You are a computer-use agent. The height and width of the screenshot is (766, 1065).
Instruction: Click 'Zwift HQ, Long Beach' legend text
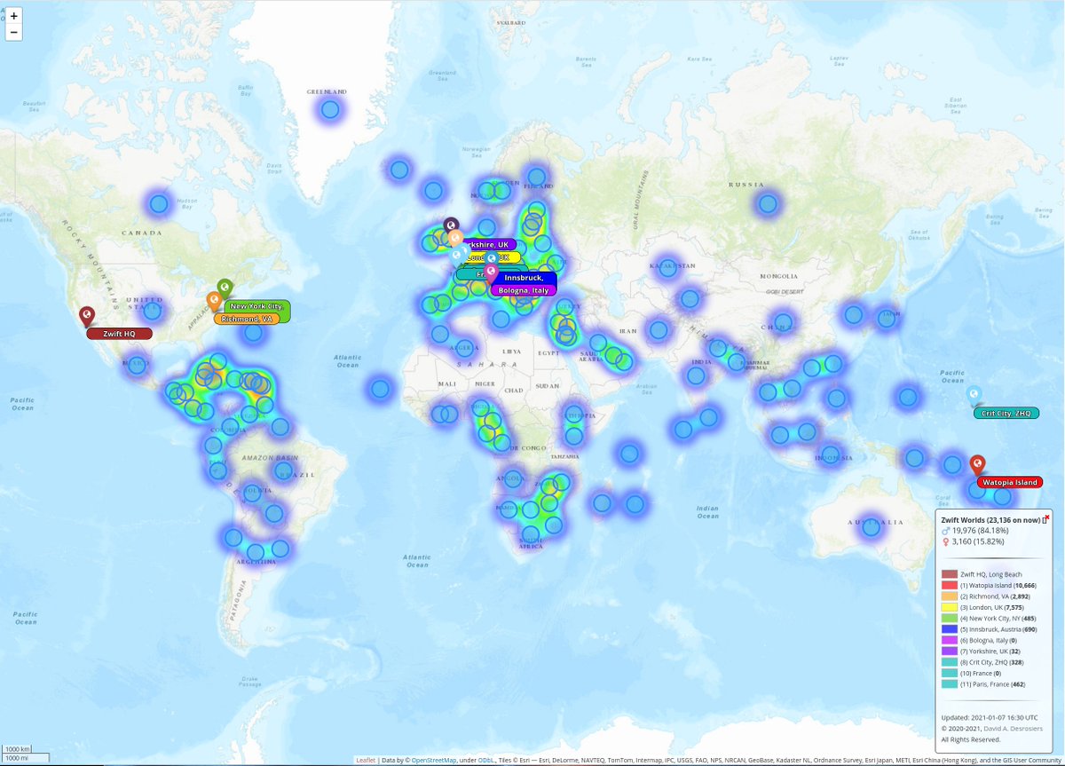pos(991,574)
